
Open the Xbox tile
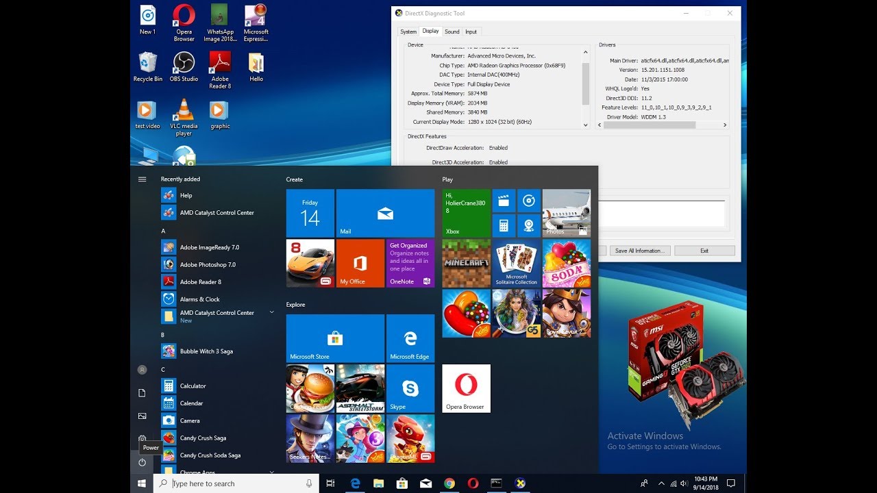tap(467, 213)
